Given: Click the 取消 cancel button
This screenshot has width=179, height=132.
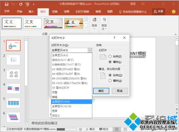Looking at the screenshot, I should [x=120, y=91].
